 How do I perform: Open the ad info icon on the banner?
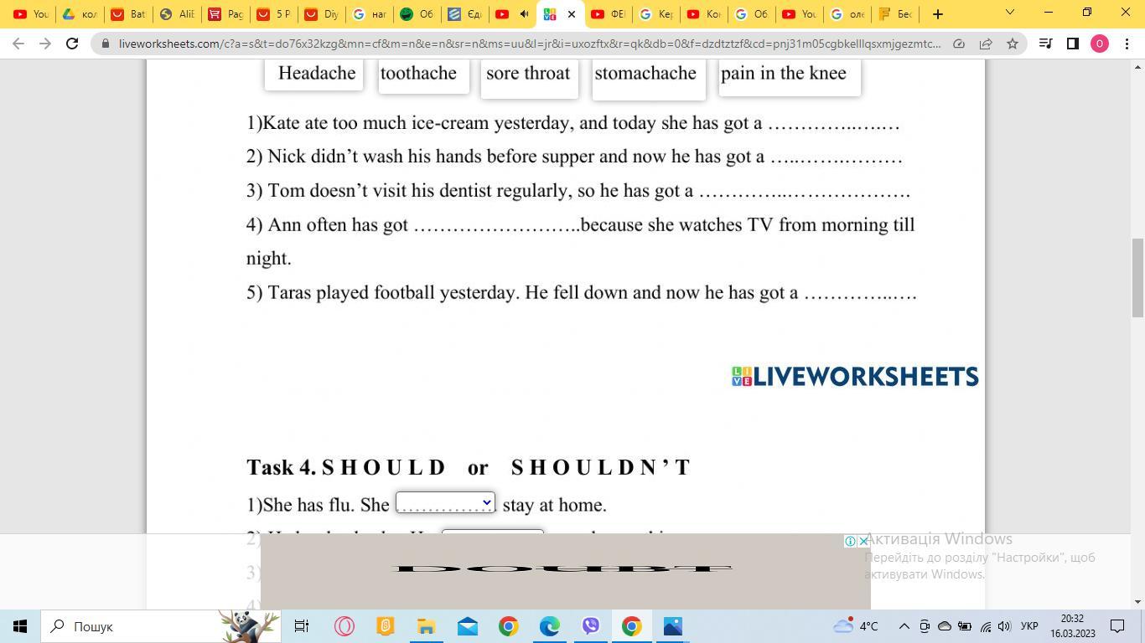850,541
